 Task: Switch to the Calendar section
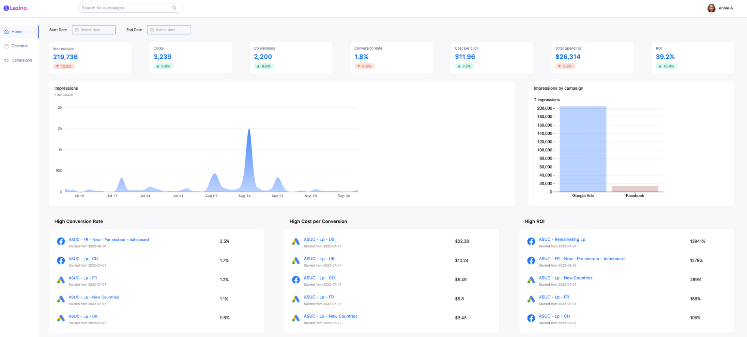coord(19,46)
